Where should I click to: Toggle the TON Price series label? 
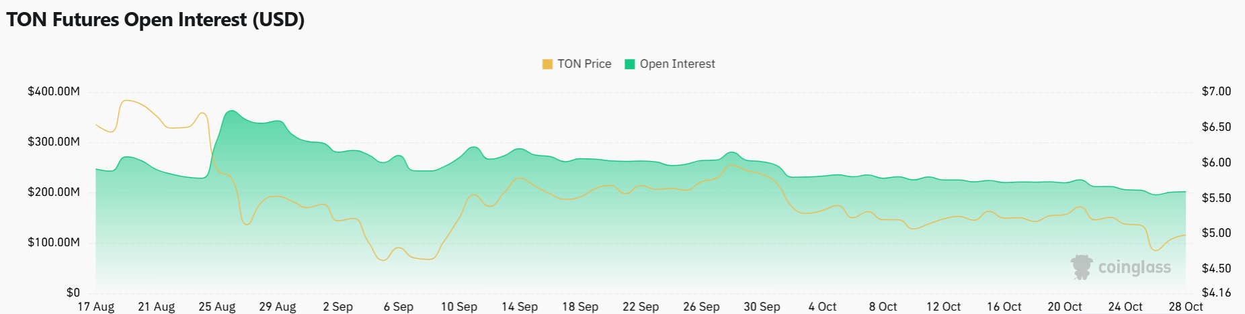(x=584, y=64)
